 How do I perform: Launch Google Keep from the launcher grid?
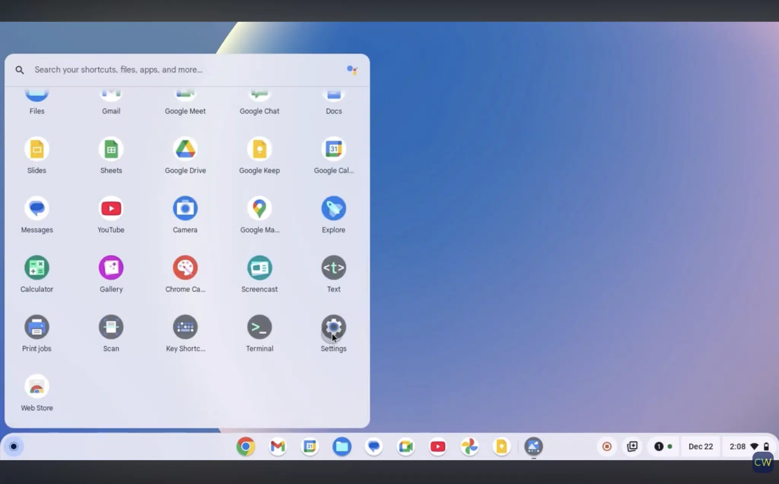[x=259, y=155]
